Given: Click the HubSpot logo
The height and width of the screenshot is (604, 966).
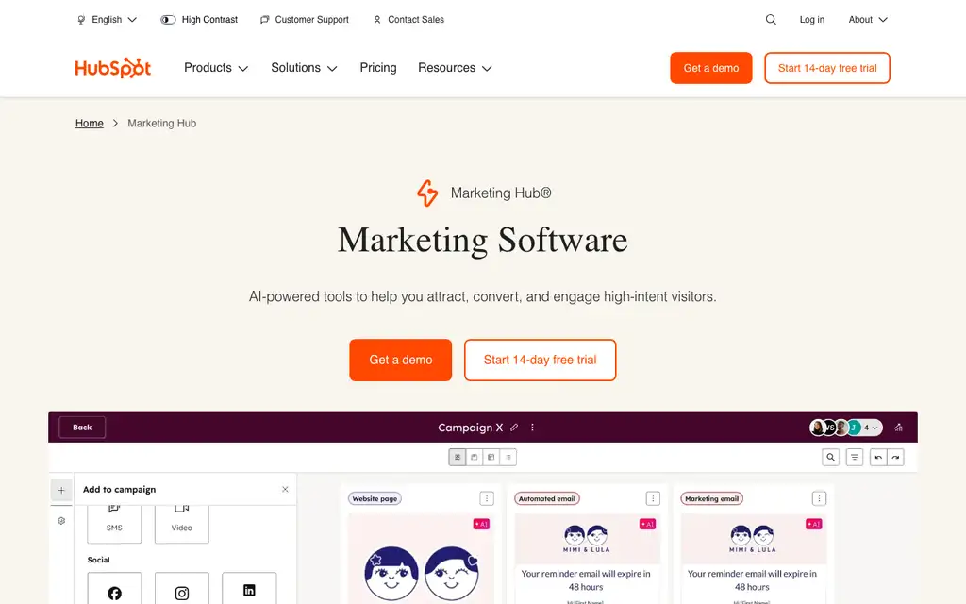Looking at the screenshot, I should click(x=113, y=68).
